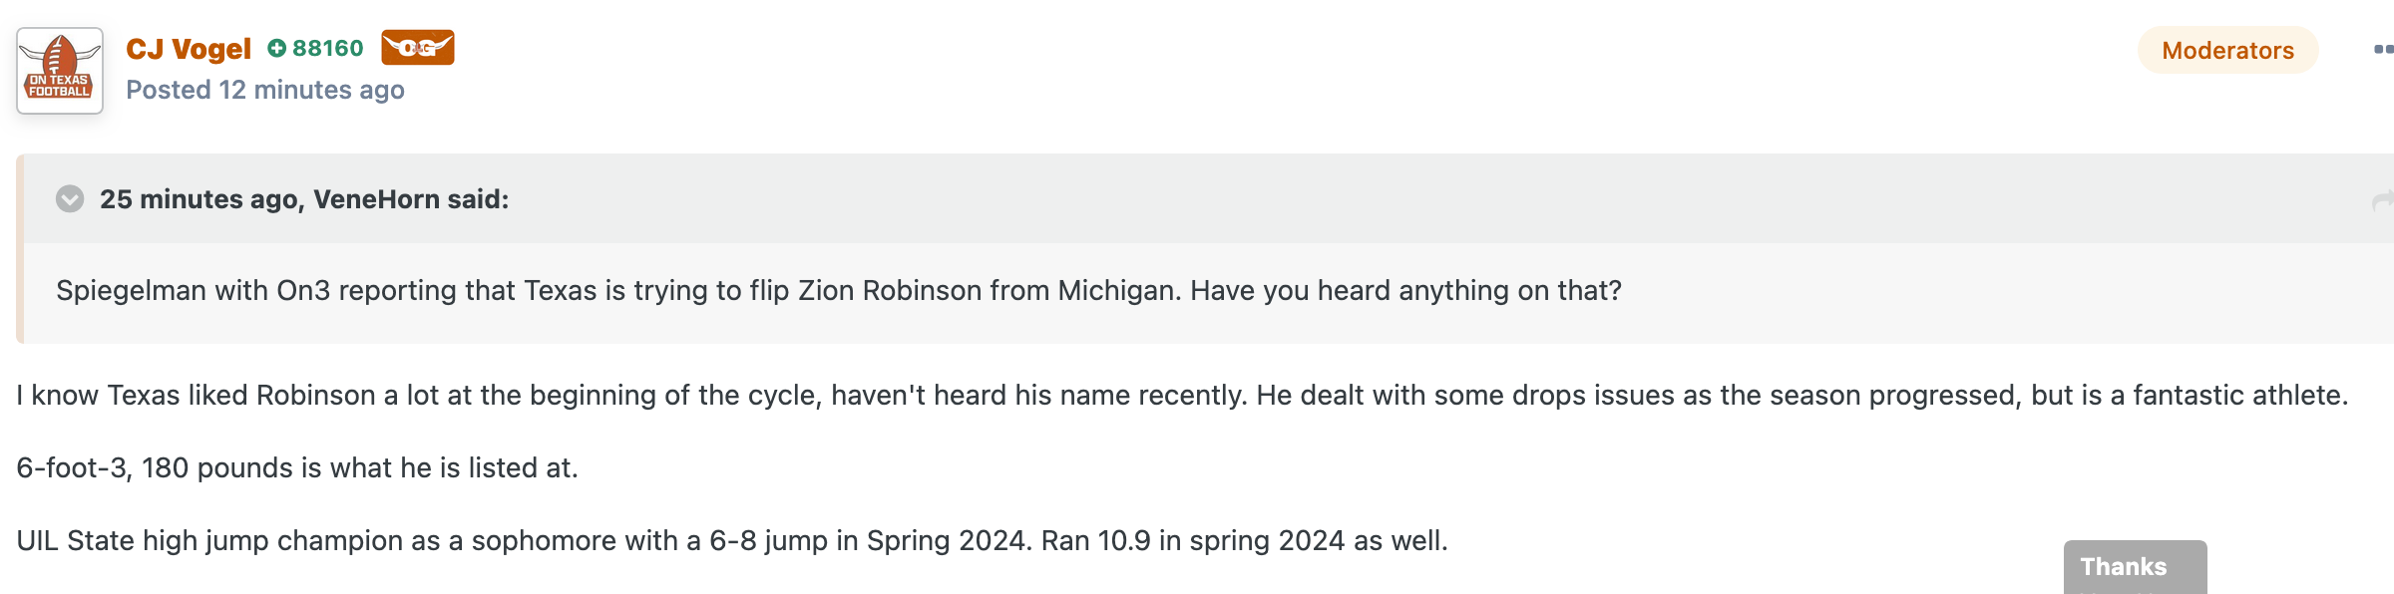Screen dimensions: 2394x594
Task: Click the 88160 reputation score
Action: (x=328, y=48)
